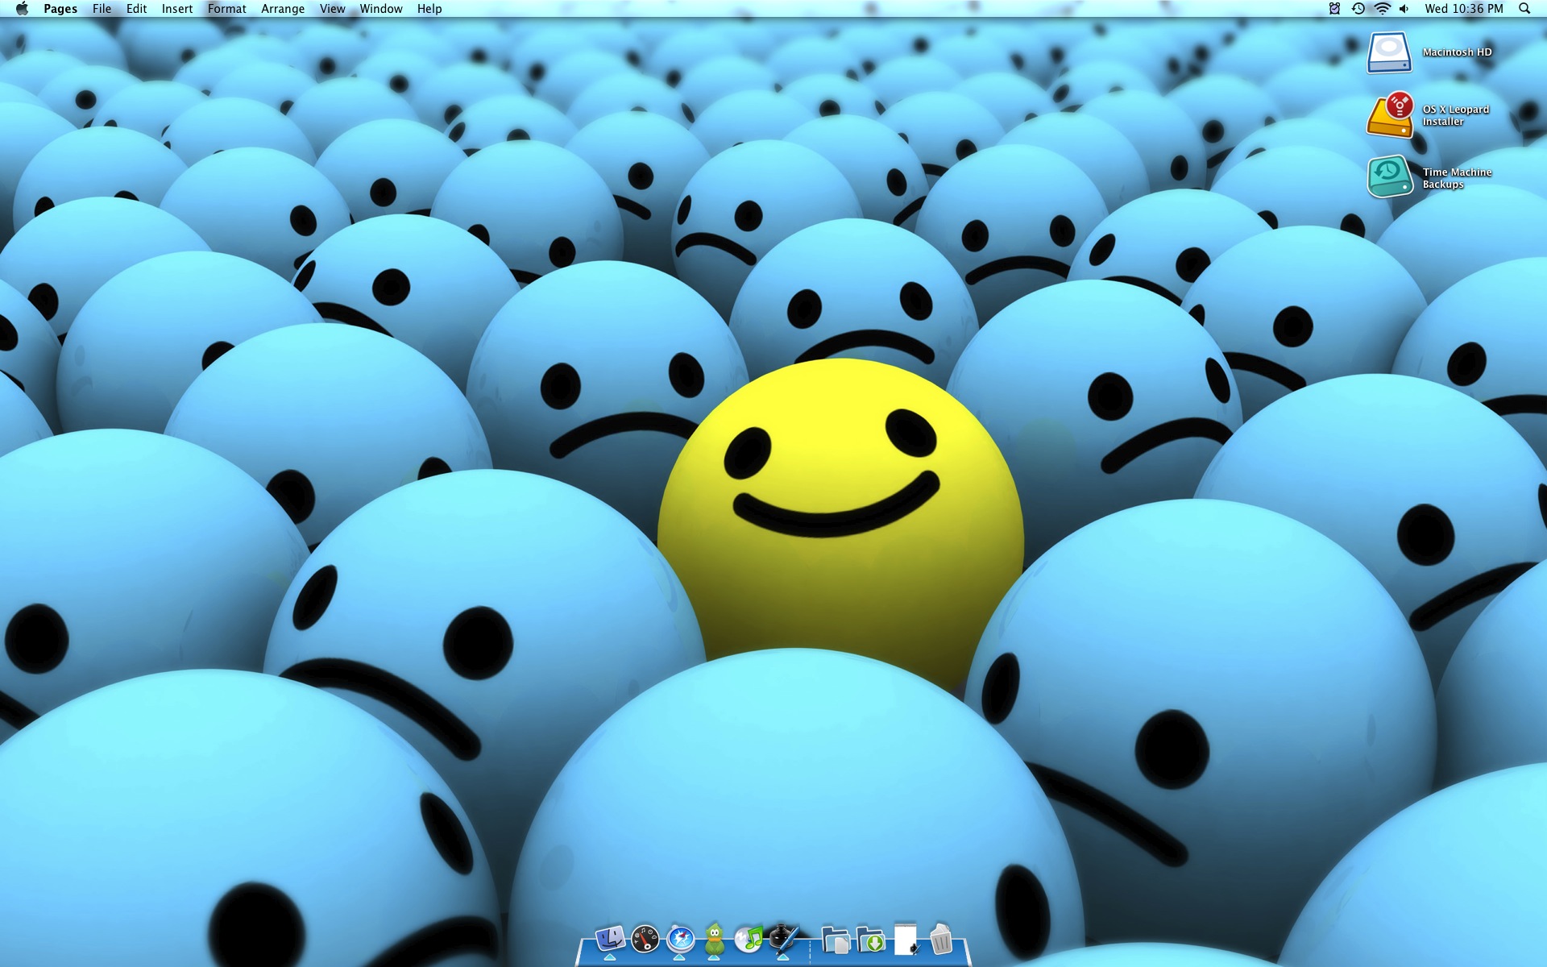This screenshot has height=967, width=1547.
Task: Open the Format menu
Action: pyautogui.click(x=227, y=9)
